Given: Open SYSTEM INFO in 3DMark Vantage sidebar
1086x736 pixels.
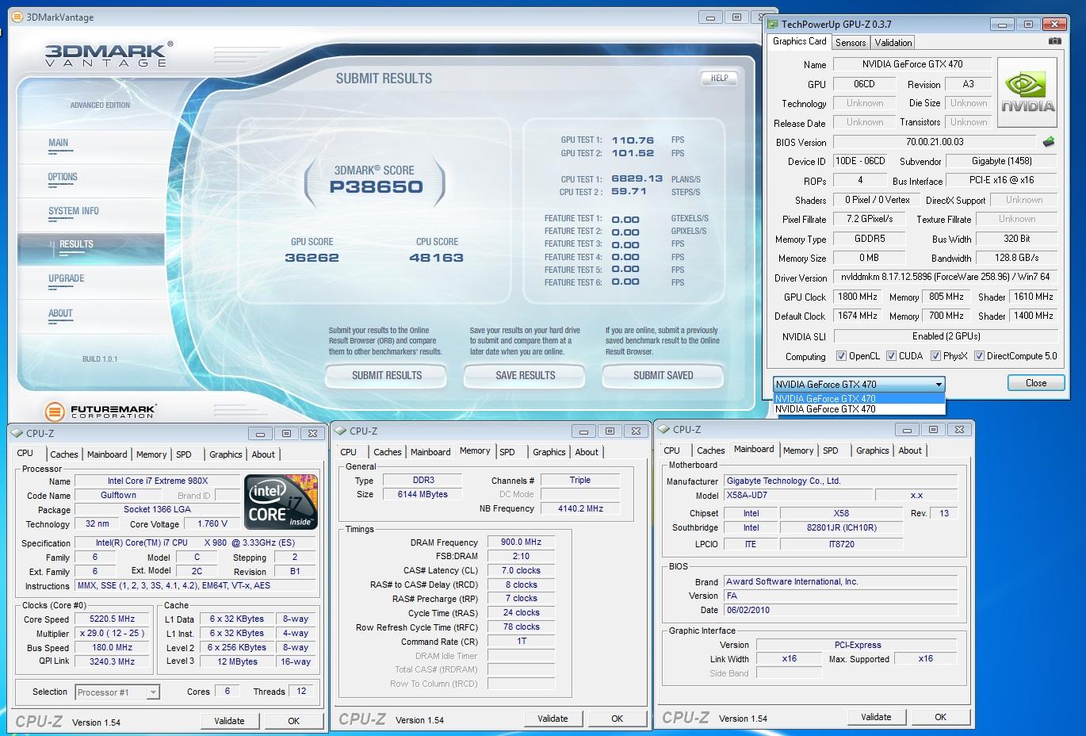Looking at the screenshot, I should pyautogui.click(x=74, y=212).
